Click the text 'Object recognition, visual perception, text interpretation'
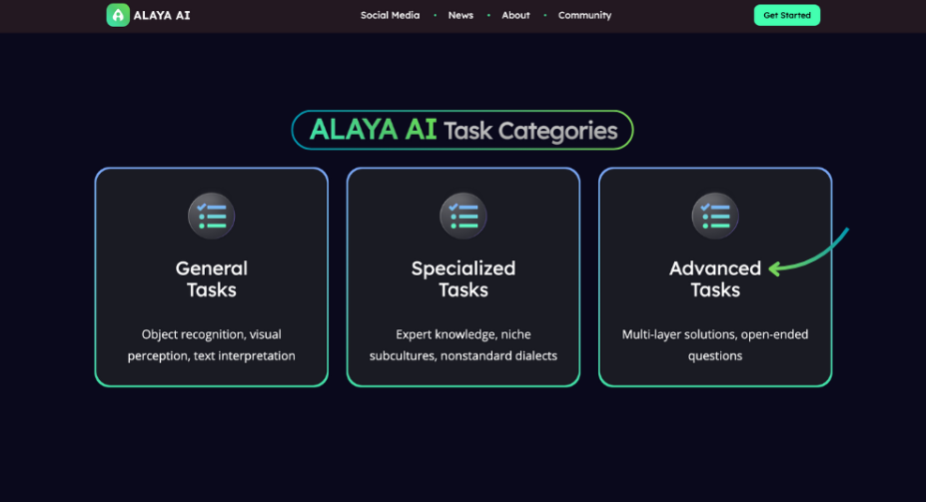The width and height of the screenshot is (926, 502). tap(212, 345)
